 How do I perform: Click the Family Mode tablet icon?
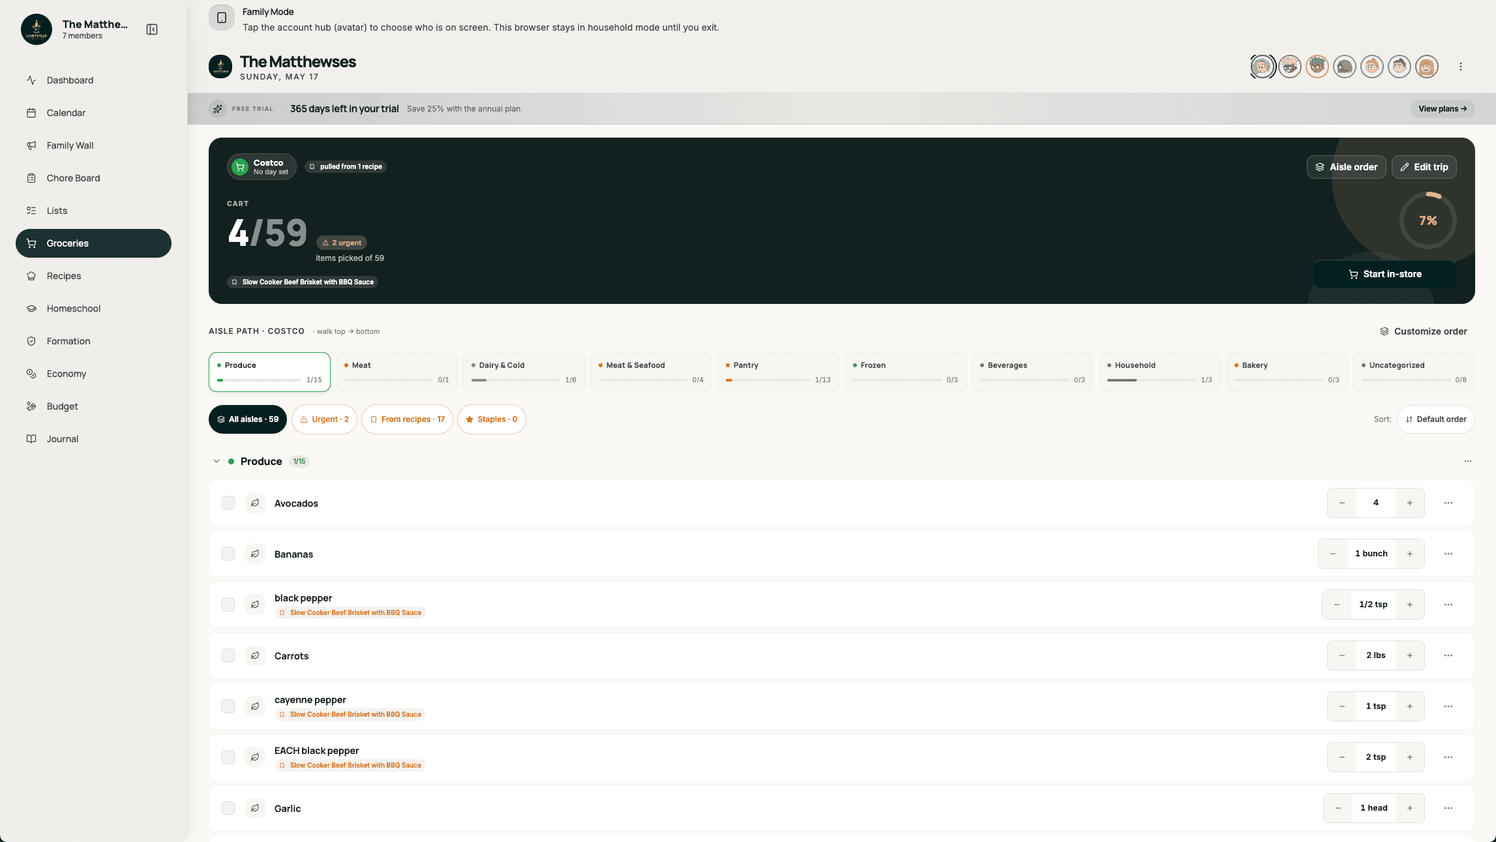(x=222, y=18)
